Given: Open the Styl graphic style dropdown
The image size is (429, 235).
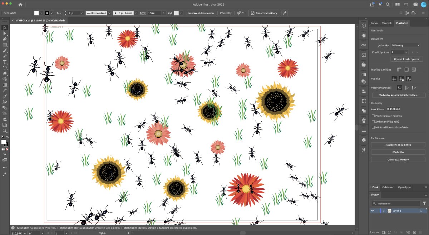Looking at the screenshot, I should pyautogui.click(x=180, y=13).
